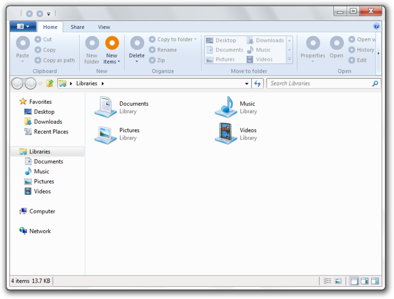Select the Pictures library in file list
Screen dimensions: 394x299
(x=117, y=134)
